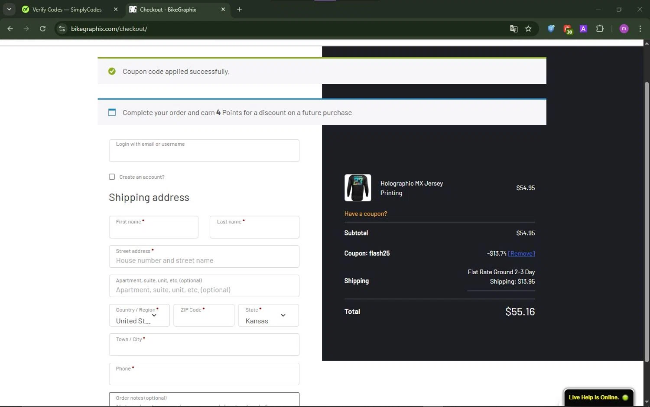Click the Have a coupon? link
This screenshot has width=650, height=407.
click(365, 213)
